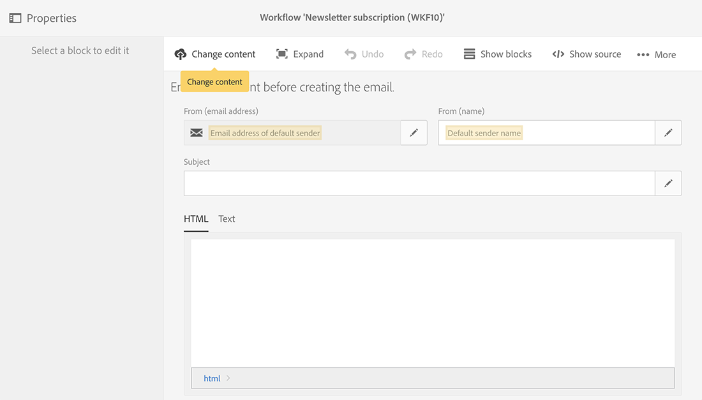Click the Expand fullscreen icon

tap(282, 54)
